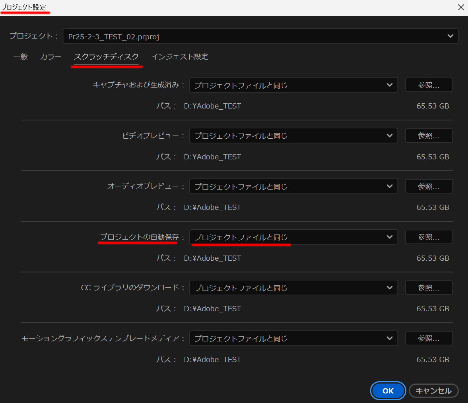
Task: Browse for the プロジェクトの自動保存 folder
Action: [429, 237]
